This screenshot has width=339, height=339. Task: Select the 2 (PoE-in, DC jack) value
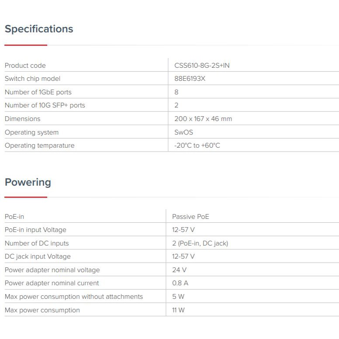click(x=200, y=243)
